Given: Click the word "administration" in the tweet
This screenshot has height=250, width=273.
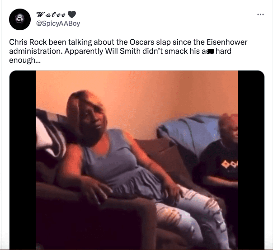Looking at the screenshot, I should point(35,51).
